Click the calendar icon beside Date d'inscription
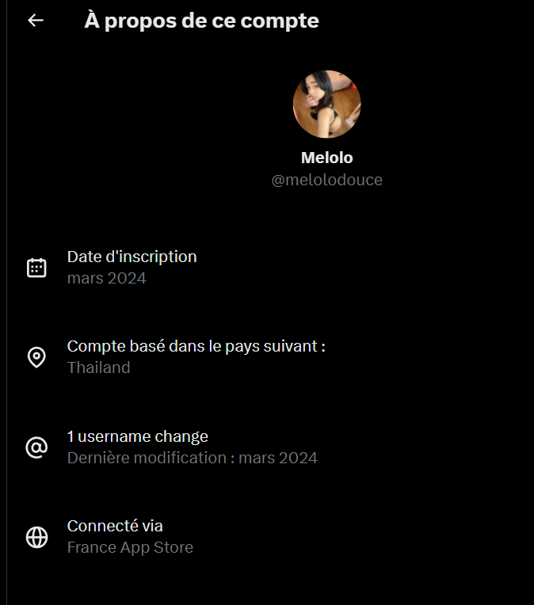534x605 pixels. coord(36,268)
